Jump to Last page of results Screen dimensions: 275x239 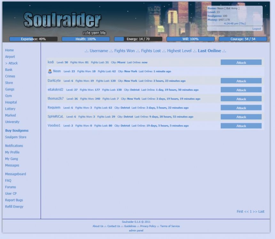[x=261, y=212]
